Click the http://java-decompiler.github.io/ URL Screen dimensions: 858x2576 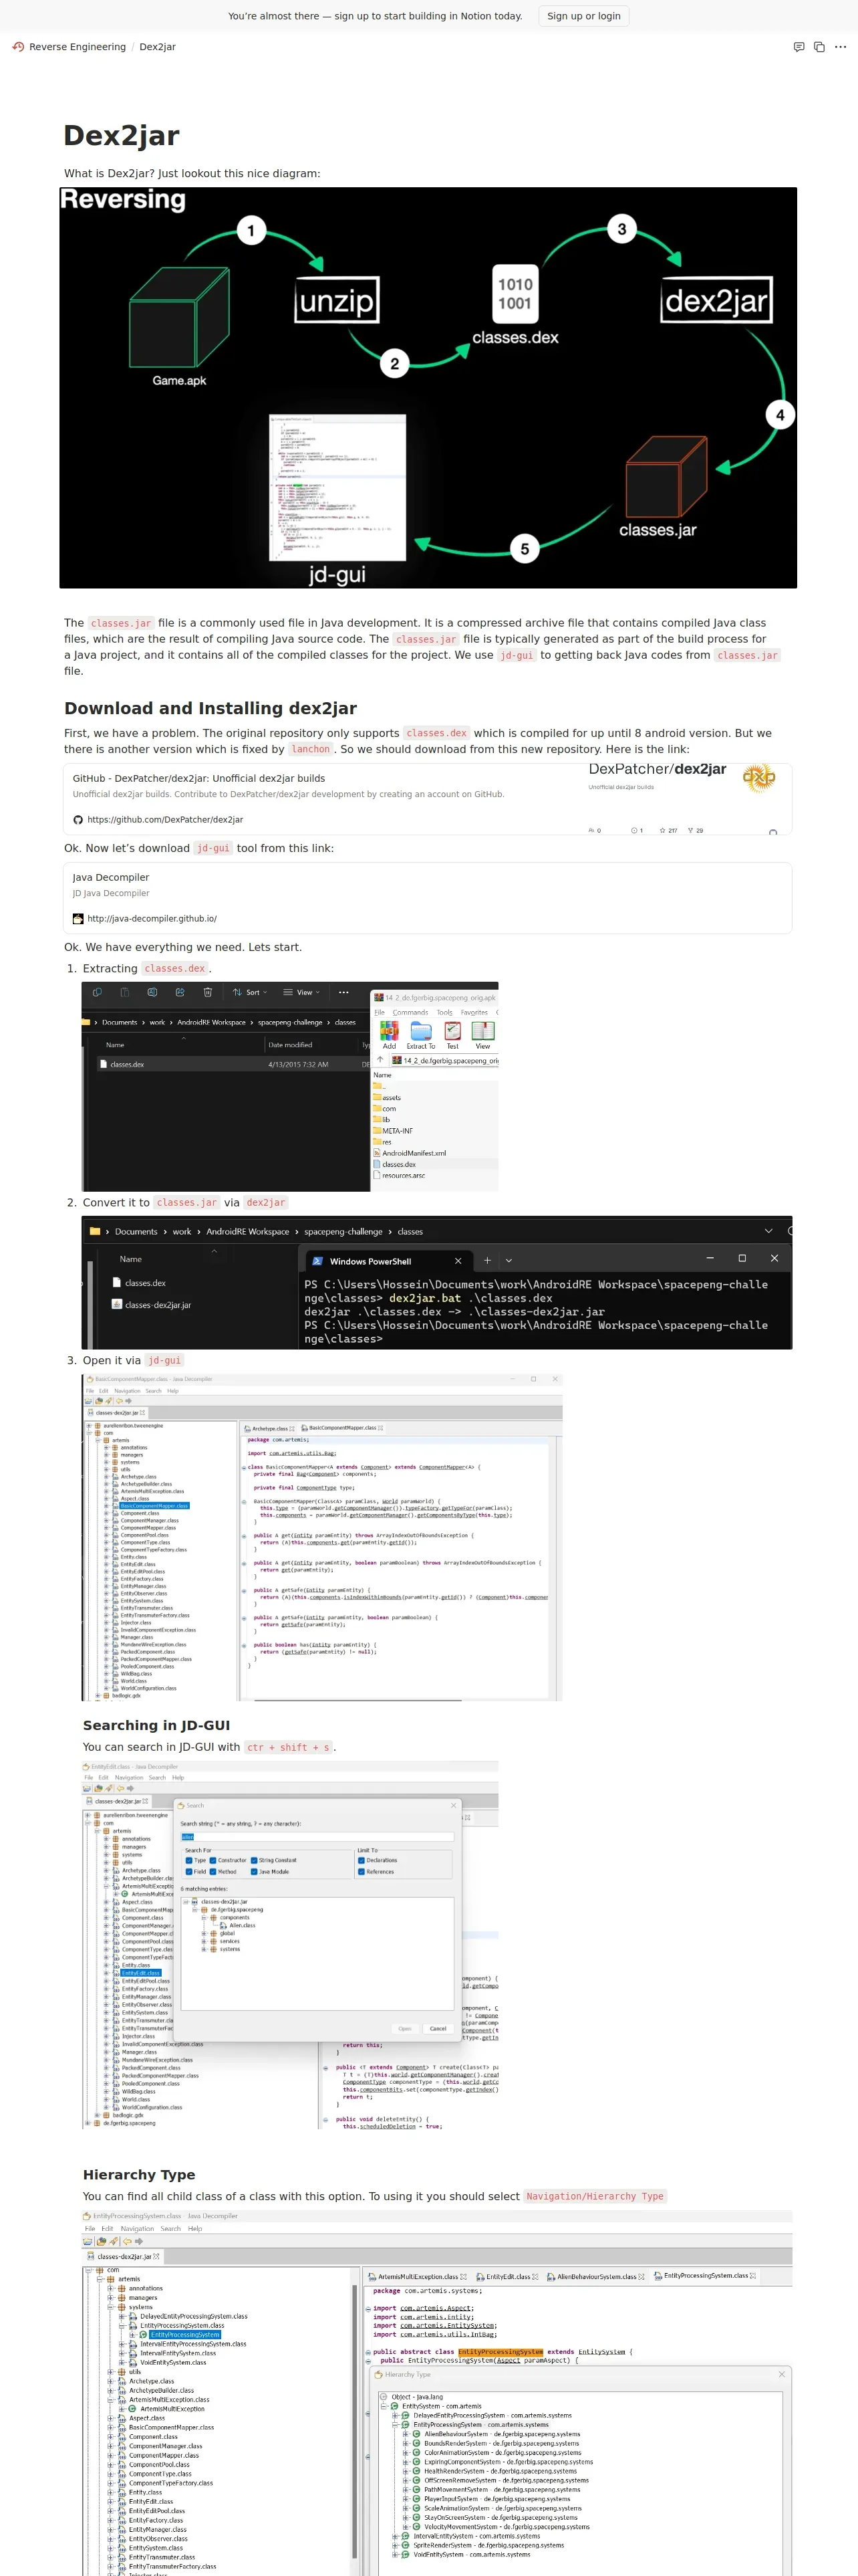152,918
